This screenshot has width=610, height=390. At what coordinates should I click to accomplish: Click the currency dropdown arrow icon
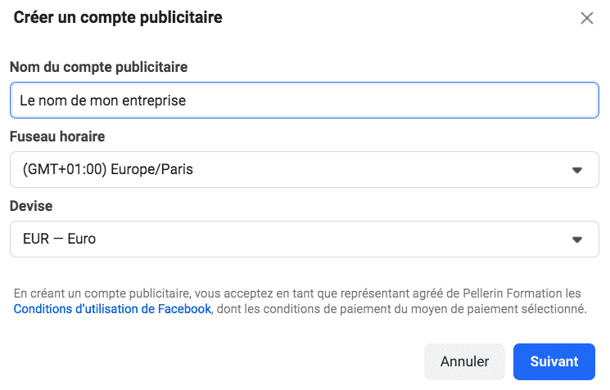(576, 240)
